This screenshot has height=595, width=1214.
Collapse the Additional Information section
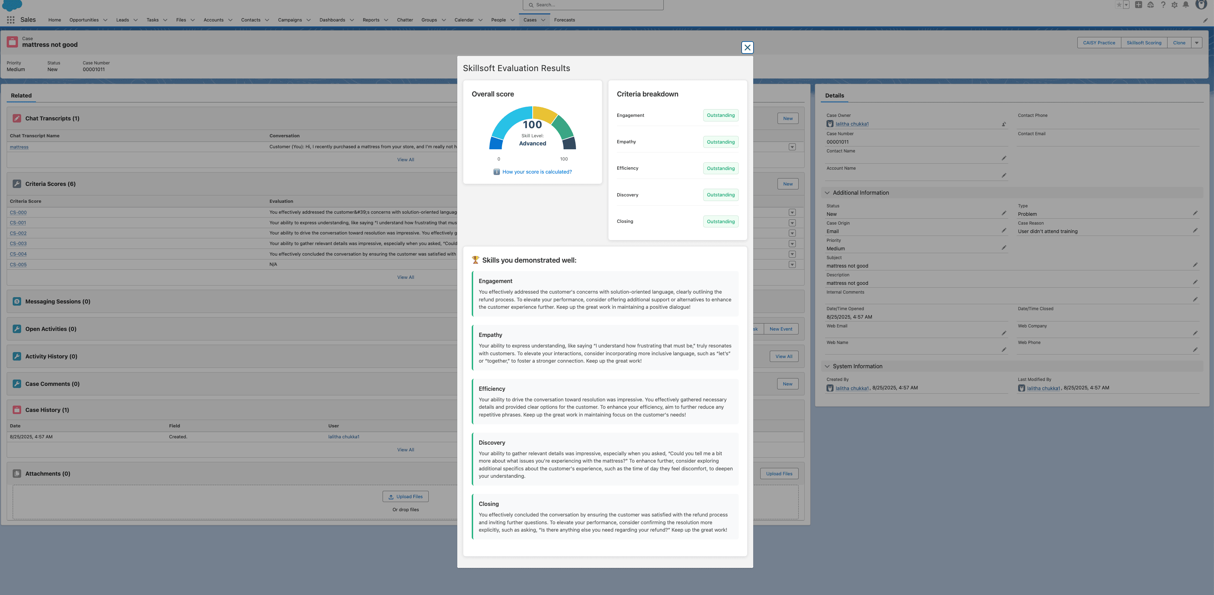coord(827,193)
